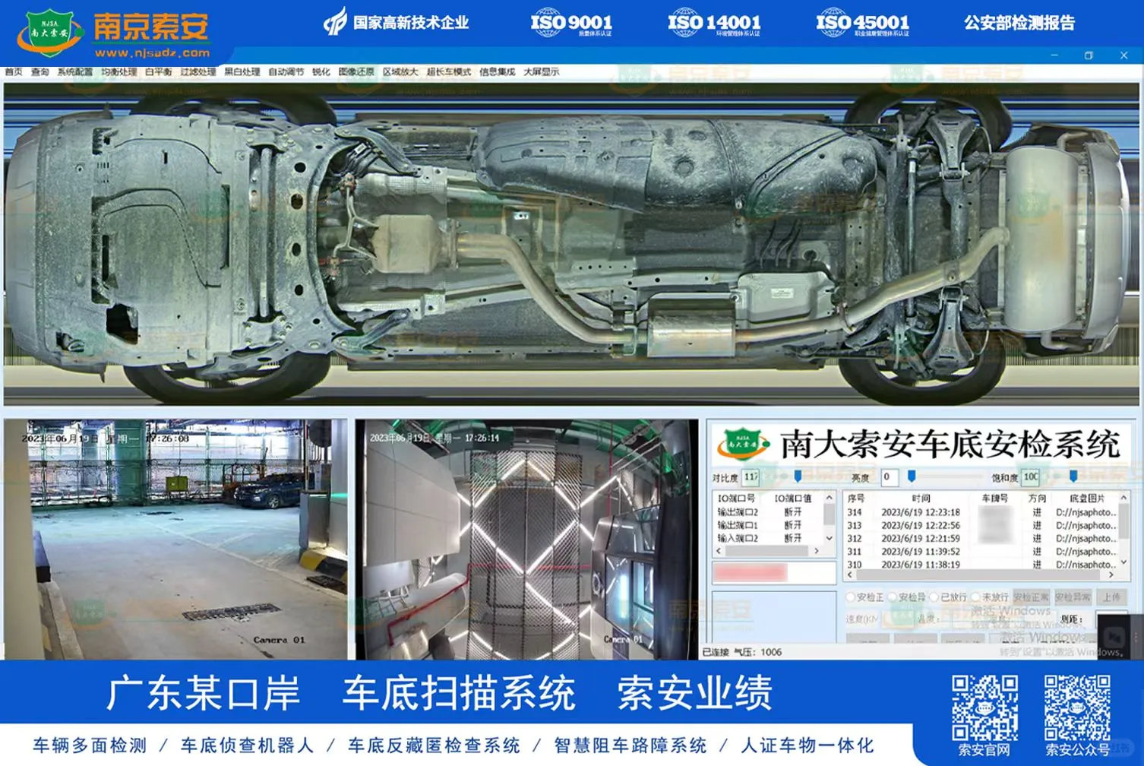Select the 输入端口2 row in the IO list
The height and width of the screenshot is (766, 1144).
click(767, 538)
